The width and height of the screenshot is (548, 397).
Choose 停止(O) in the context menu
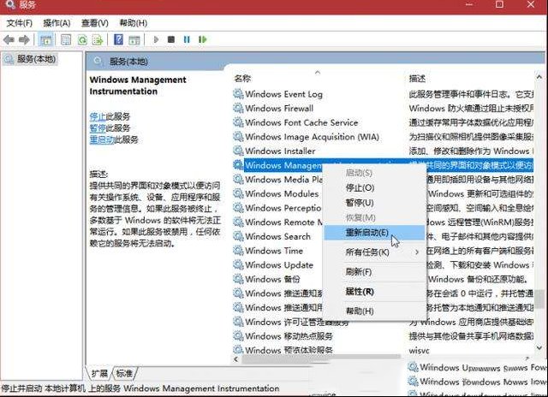(374, 188)
